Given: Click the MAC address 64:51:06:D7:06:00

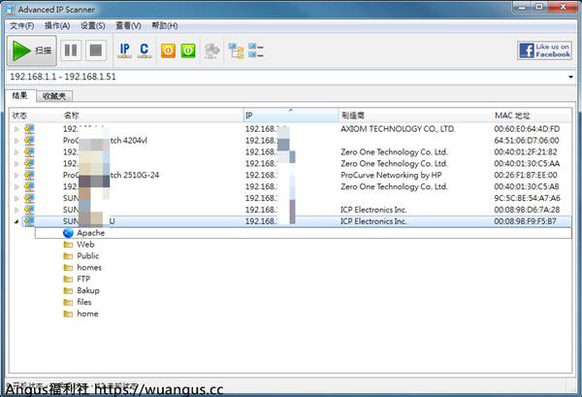Looking at the screenshot, I should tap(527, 141).
